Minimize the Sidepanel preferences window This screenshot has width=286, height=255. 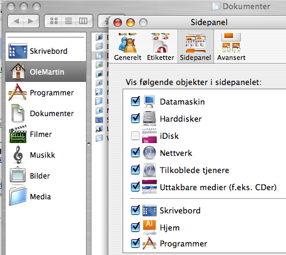(130, 23)
